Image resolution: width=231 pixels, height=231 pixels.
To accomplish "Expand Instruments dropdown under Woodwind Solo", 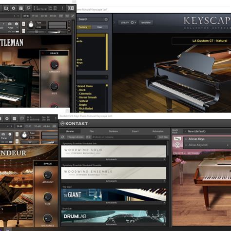I will point(114,159).
